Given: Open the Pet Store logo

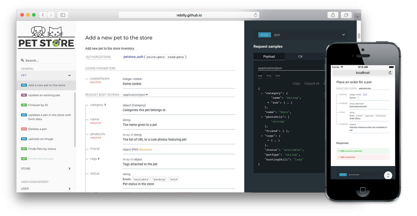Looking at the screenshot, I should [x=46, y=37].
